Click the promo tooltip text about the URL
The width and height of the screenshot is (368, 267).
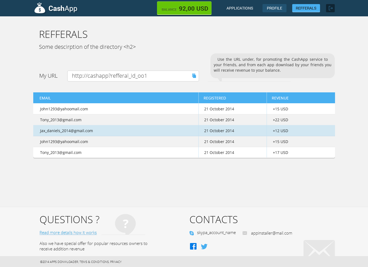point(273,65)
